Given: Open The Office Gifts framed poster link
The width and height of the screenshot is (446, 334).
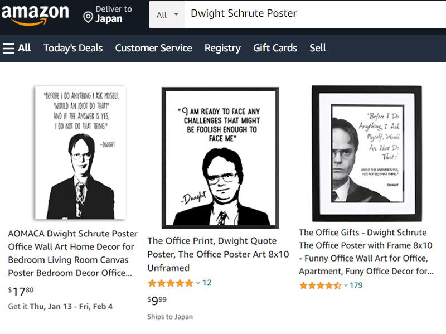Looking at the screenshot, I should (x=366, y=251).
